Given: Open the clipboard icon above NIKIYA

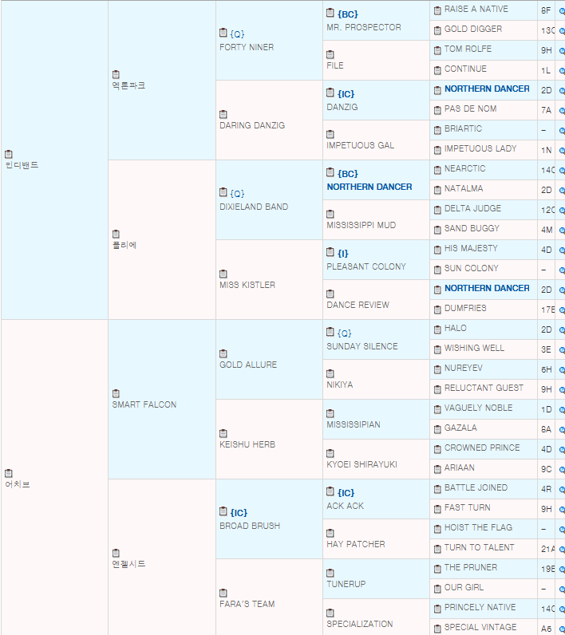Looking at the screenshot, I should point(330,373).
